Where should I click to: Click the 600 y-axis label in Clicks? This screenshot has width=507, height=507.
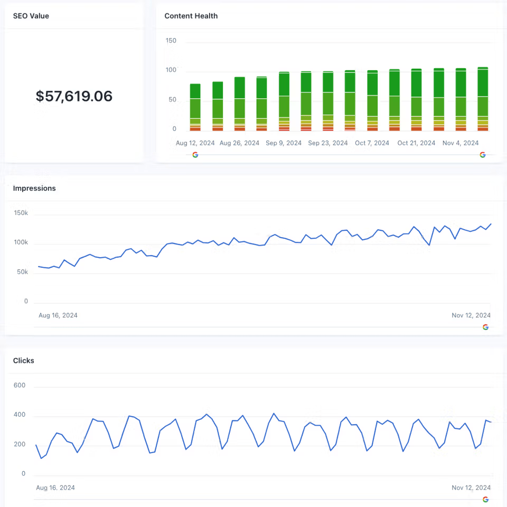[x=20, y=386]
